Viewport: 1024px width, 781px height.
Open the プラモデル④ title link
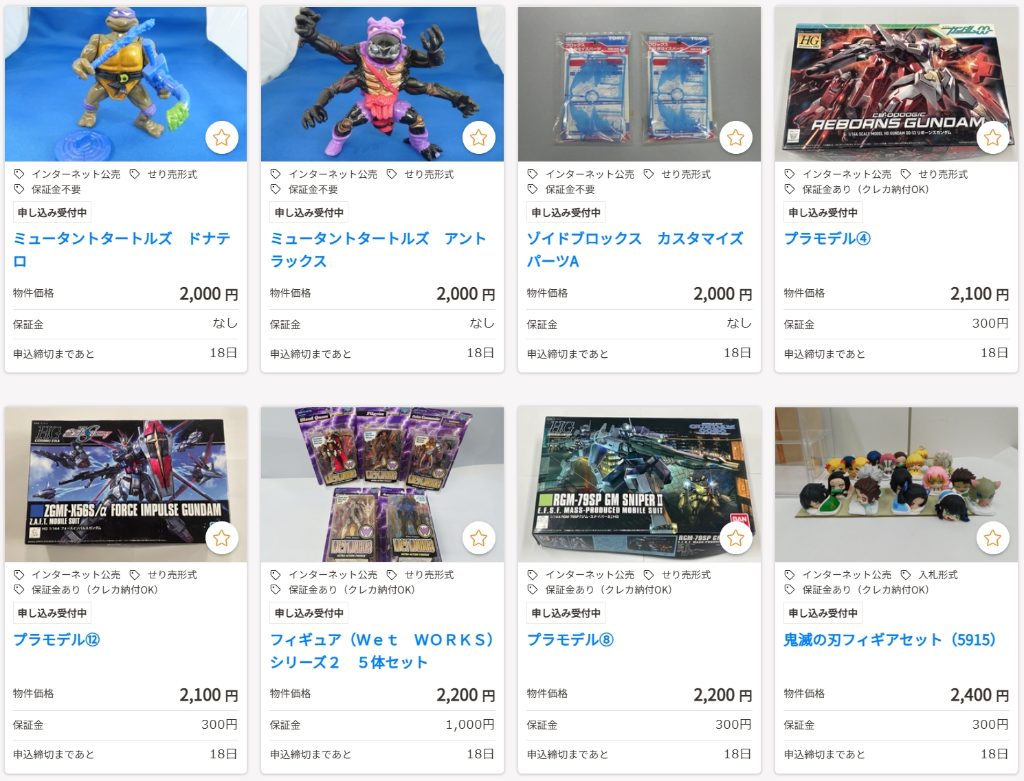827,238
